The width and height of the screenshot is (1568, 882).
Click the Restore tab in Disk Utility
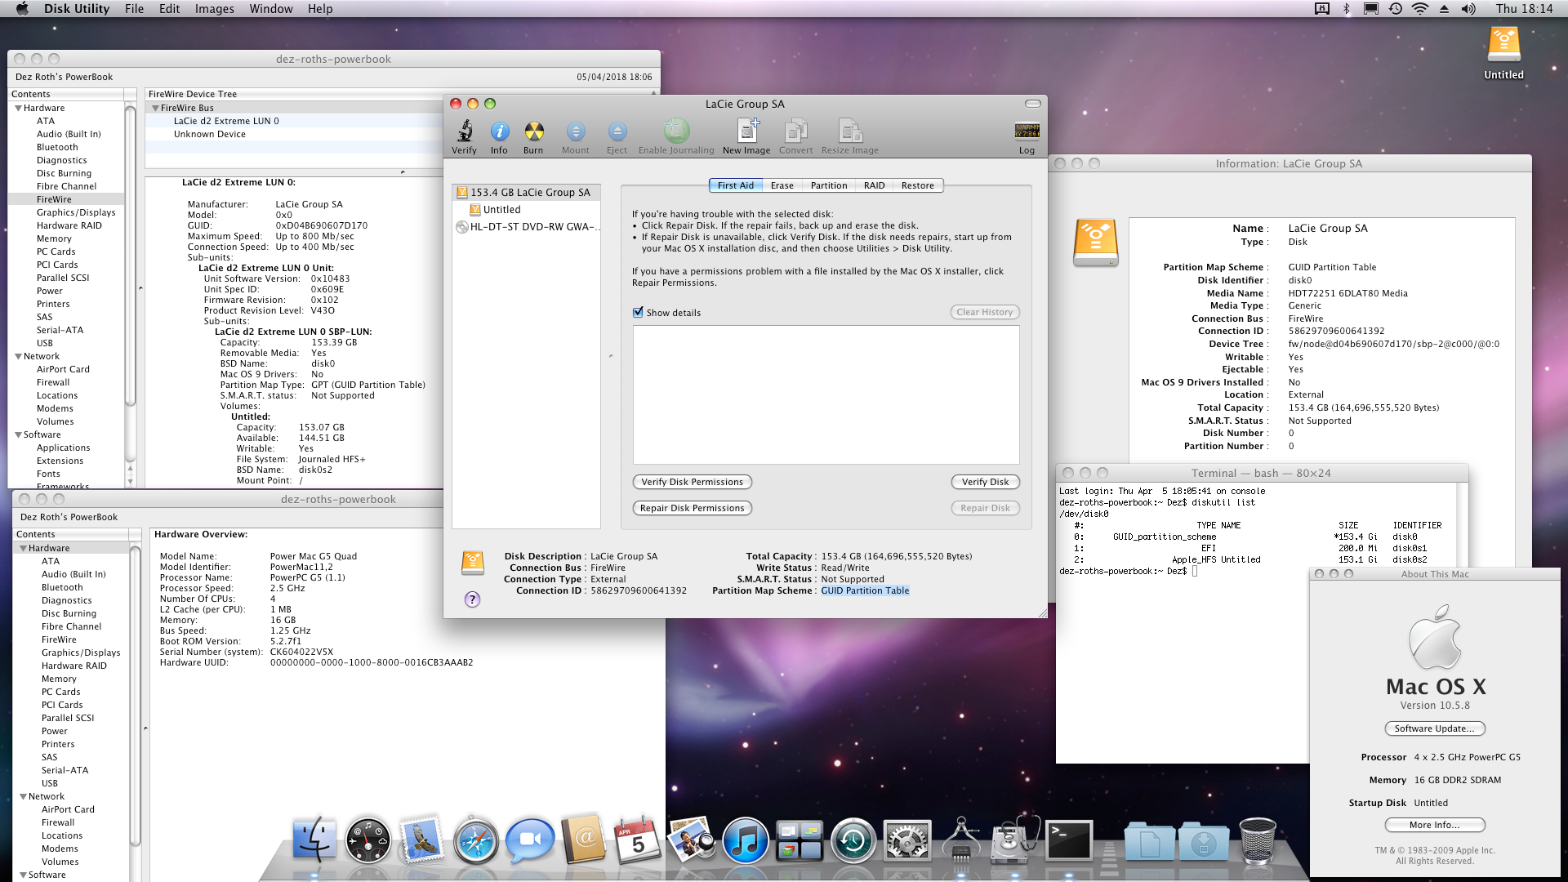tap(916, 185)
